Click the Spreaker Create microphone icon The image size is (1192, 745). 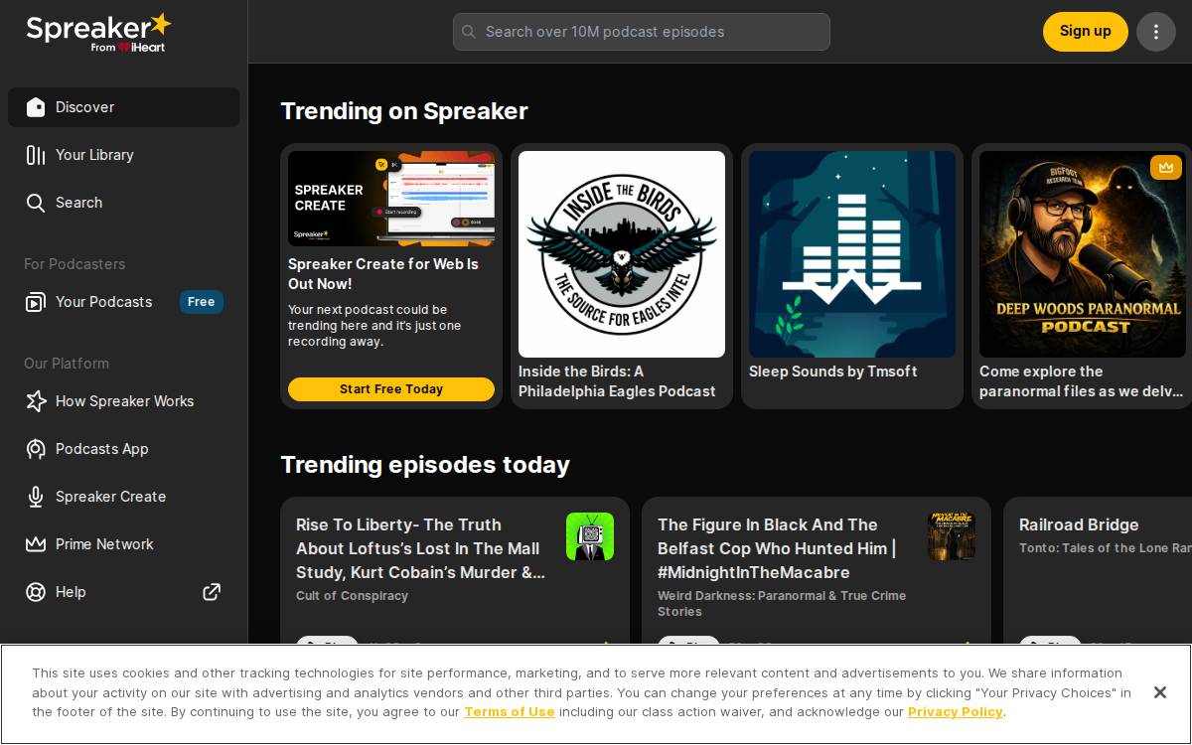[36, 497]
